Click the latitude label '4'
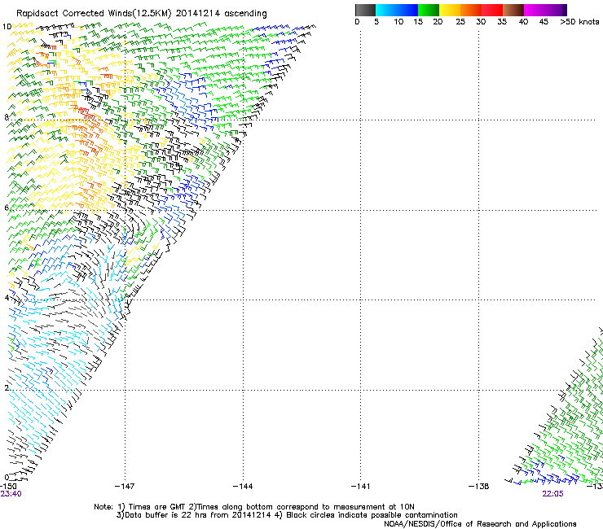The width and height of the screenshot is (603, 529). 7,298
